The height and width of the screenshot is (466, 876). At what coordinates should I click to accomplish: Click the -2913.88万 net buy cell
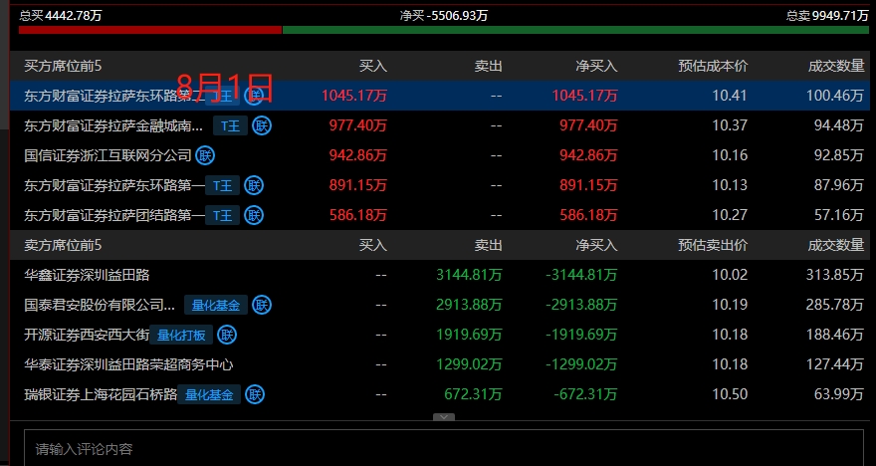[x=581, y=305]
